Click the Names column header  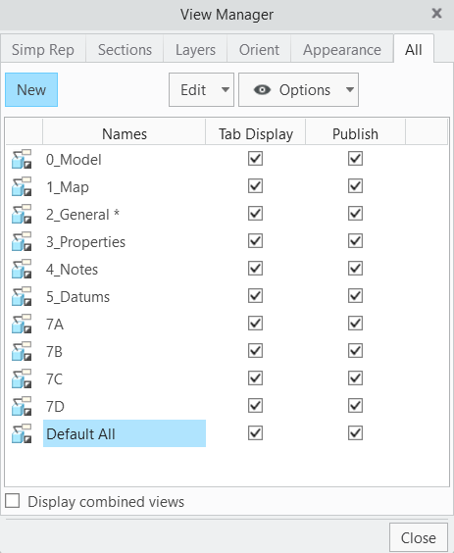[125, 133]
